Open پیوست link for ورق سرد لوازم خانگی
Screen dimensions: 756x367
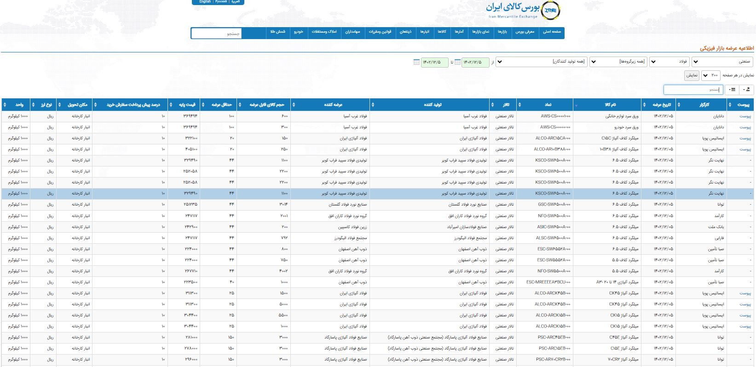(745, 116)
